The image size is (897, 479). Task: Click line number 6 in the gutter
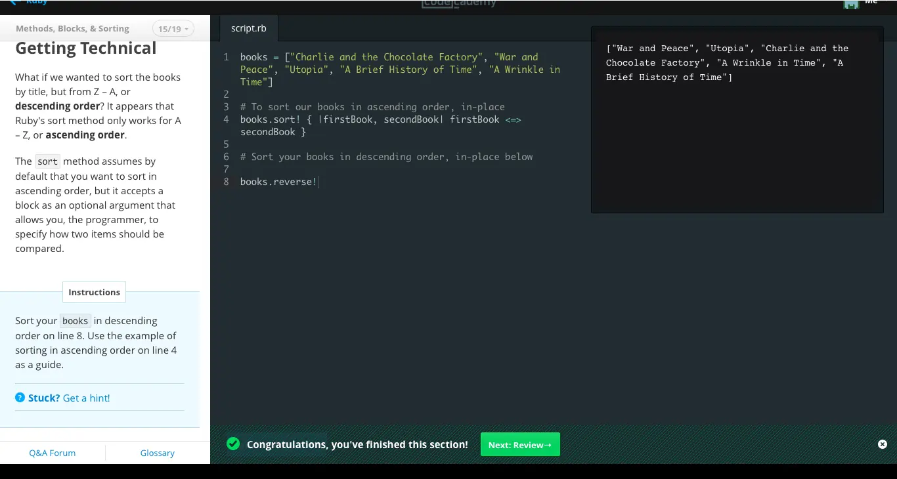tap(227, 157)
